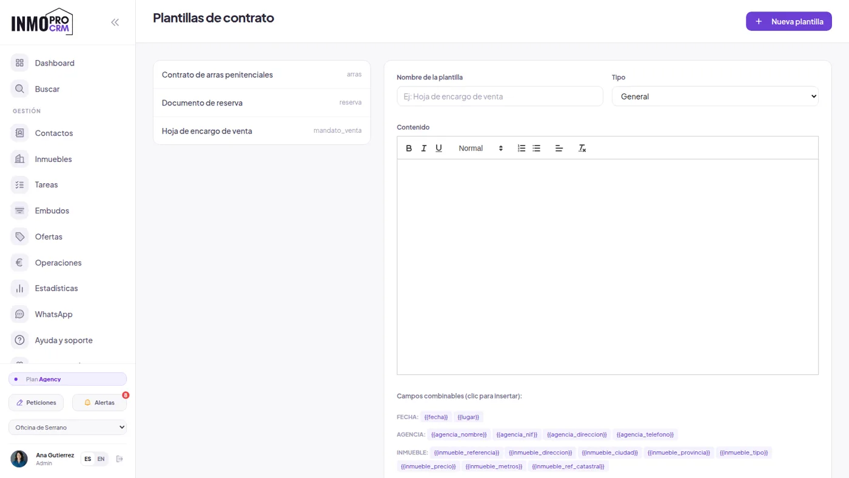849x478 pixels.
Task: Open the Oficina de Serrano office selector
Action: pyautogui.click(x=68, y=427)
